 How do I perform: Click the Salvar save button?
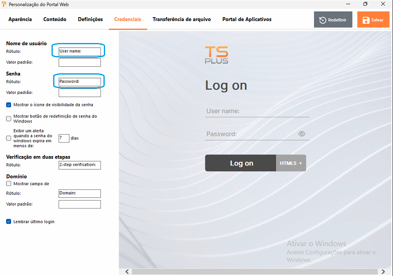[x=373, y=20]
